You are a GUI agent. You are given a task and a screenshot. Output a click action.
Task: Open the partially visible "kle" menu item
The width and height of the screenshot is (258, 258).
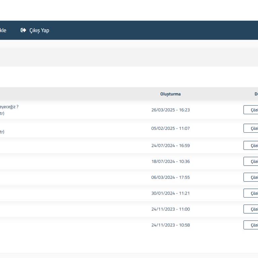[x=3, y=30]
